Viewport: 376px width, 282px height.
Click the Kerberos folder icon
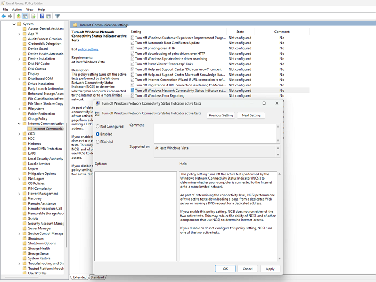[25, 144]
